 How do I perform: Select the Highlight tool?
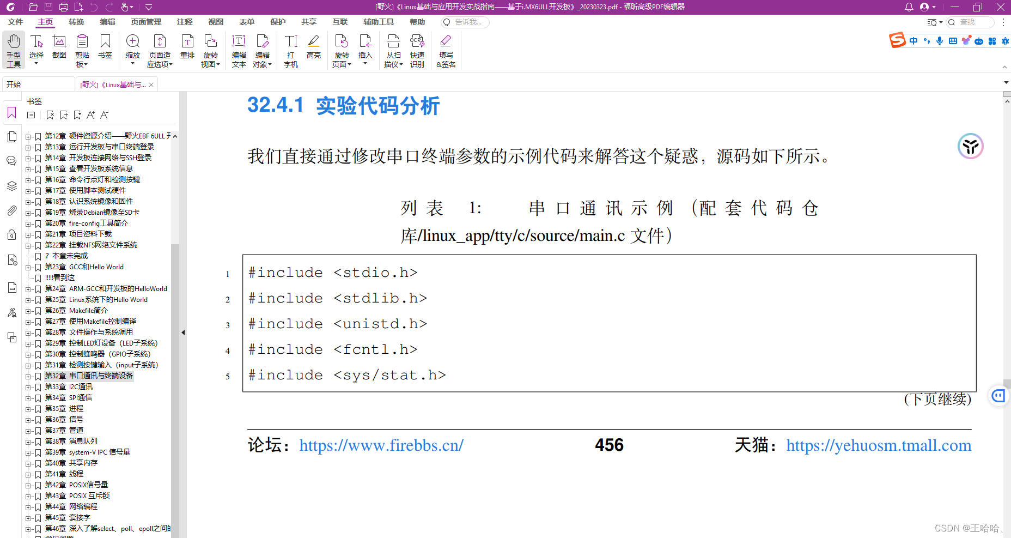(314, 47)
